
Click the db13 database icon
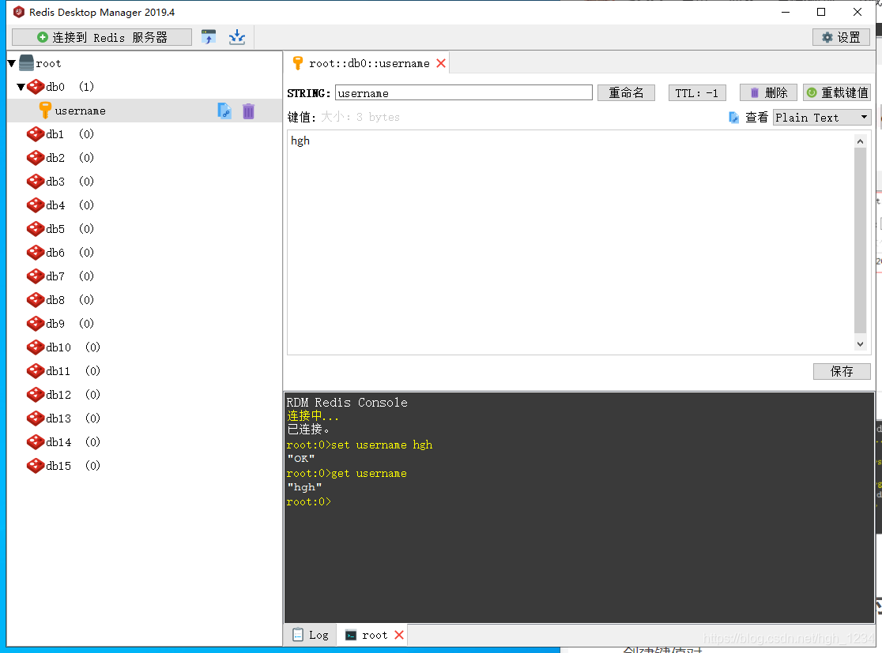click(x=36, y=418)
